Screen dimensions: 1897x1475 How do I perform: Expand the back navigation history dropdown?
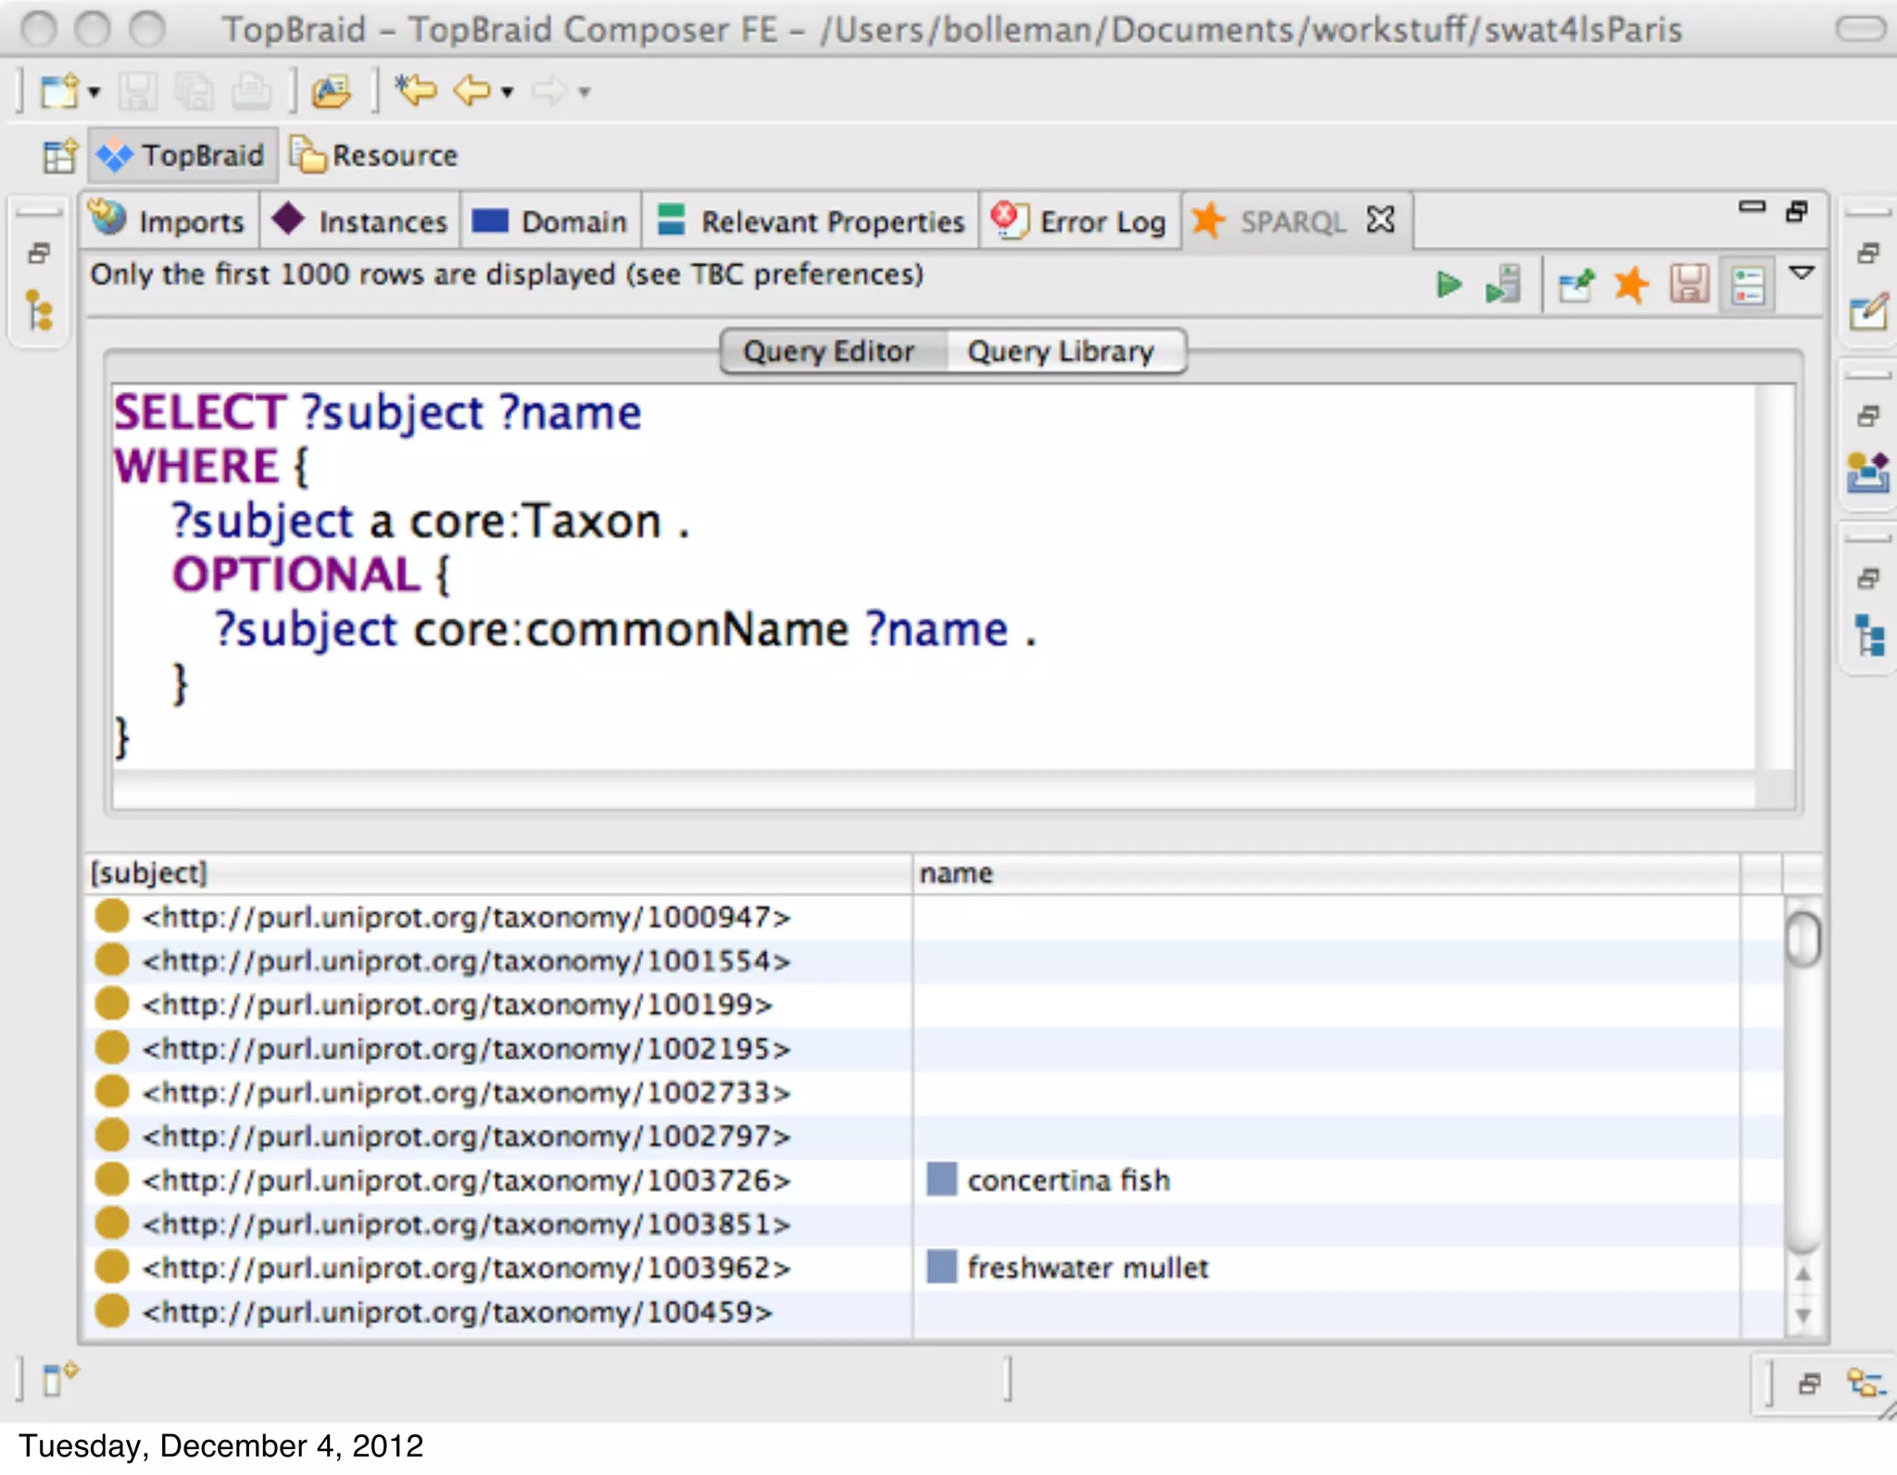tap(507, 92)
